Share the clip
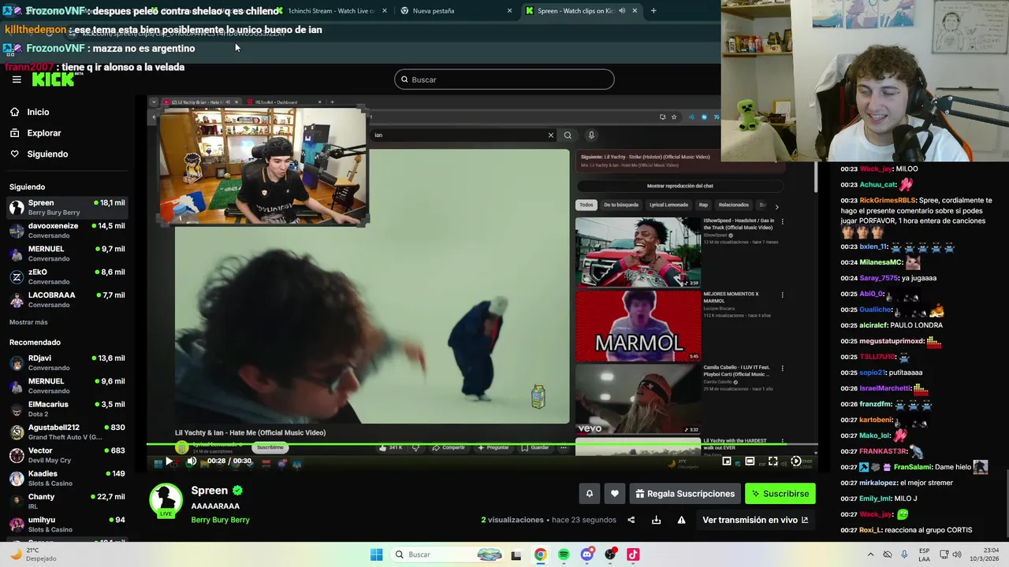The height and width of the screenshot is (567, 1009). 631,520
